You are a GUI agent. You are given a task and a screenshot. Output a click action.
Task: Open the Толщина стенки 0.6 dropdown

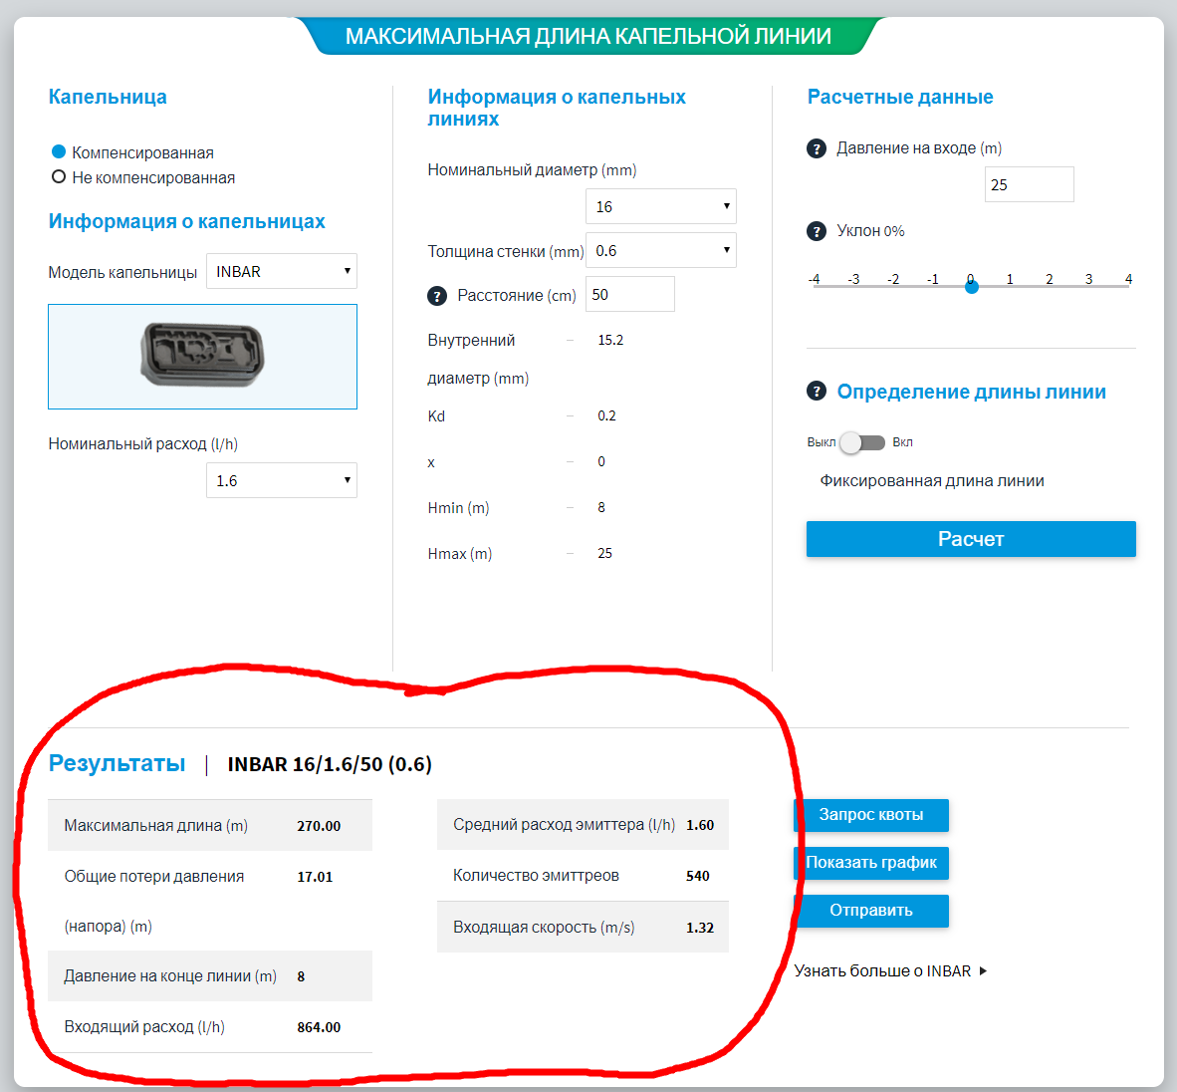(x=661, y=250)
